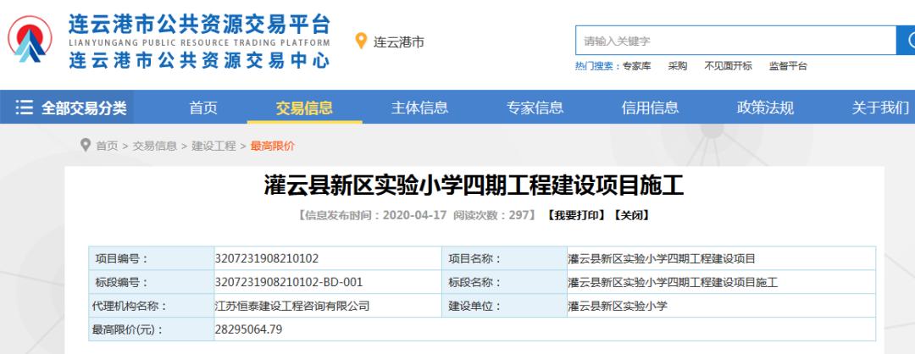Switch to the 信用信息 tab

click(650, 108)
